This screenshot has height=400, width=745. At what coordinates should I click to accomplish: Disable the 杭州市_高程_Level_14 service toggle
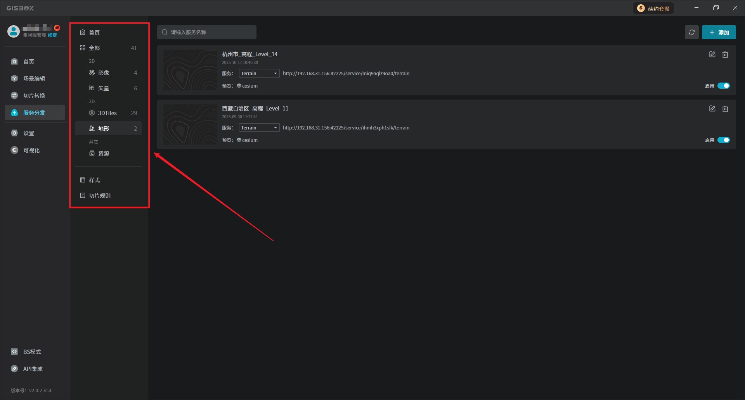pos(723,86)
